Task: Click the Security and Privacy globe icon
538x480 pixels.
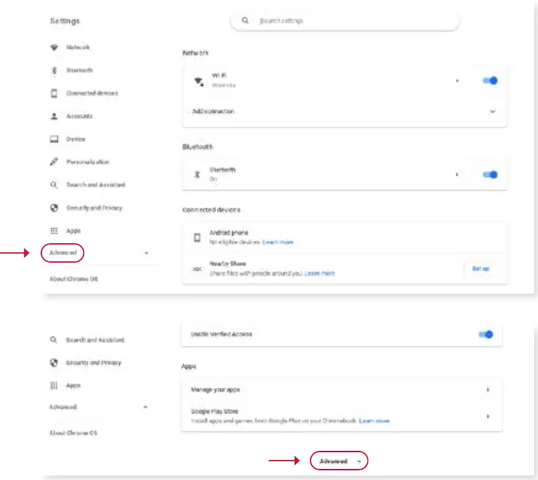Action: click(x=54, y=208)
